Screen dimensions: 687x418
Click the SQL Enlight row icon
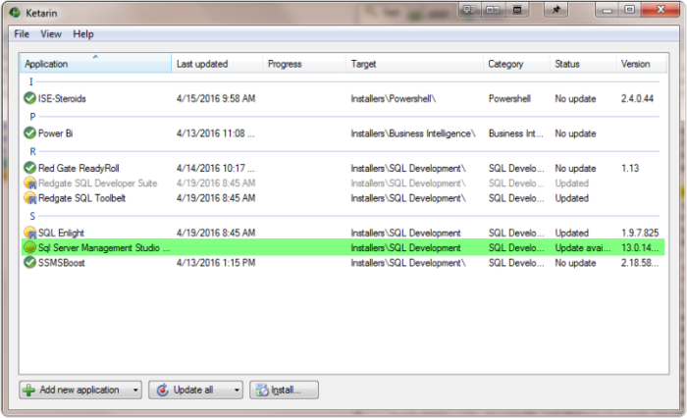click(29, 233)
